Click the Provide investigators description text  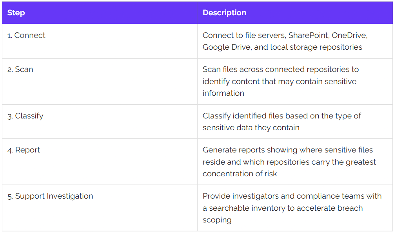(292, 208)
